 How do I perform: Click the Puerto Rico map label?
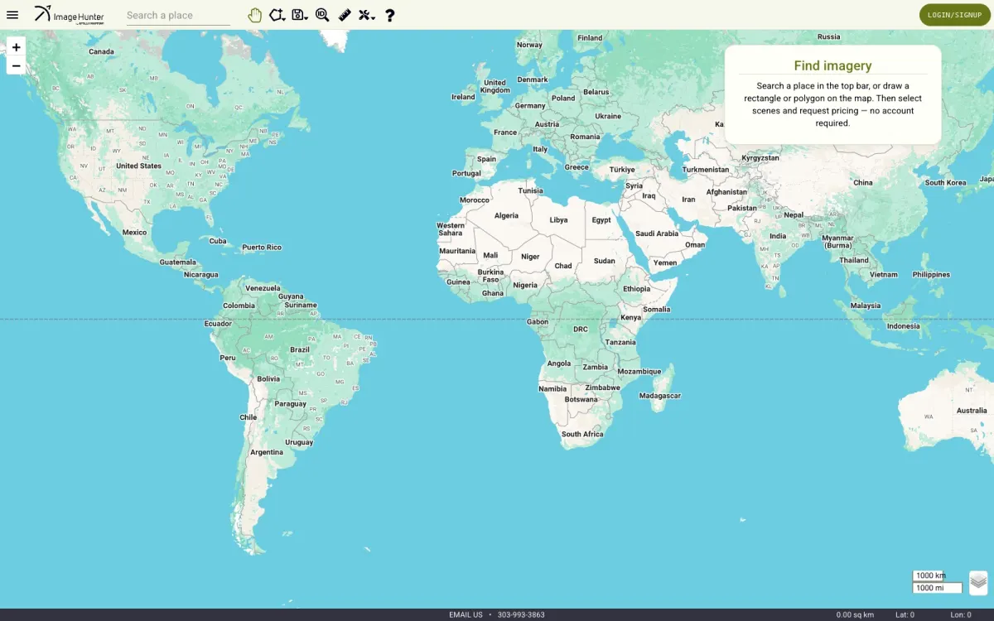pos(262,247)
